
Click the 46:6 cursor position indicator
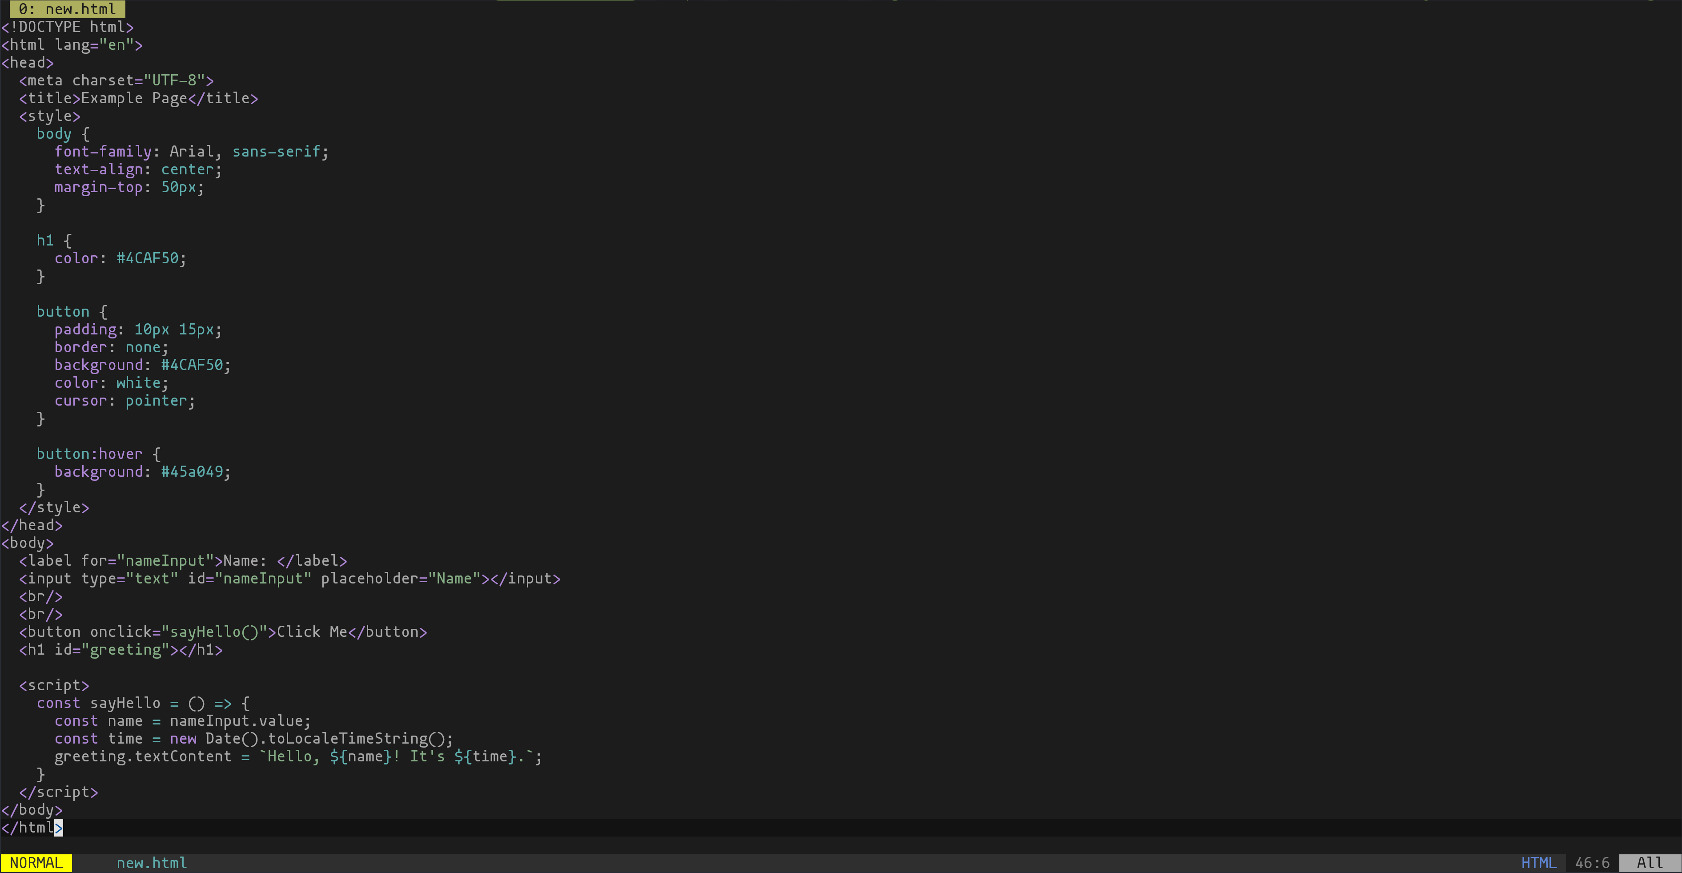point(1592,863)
